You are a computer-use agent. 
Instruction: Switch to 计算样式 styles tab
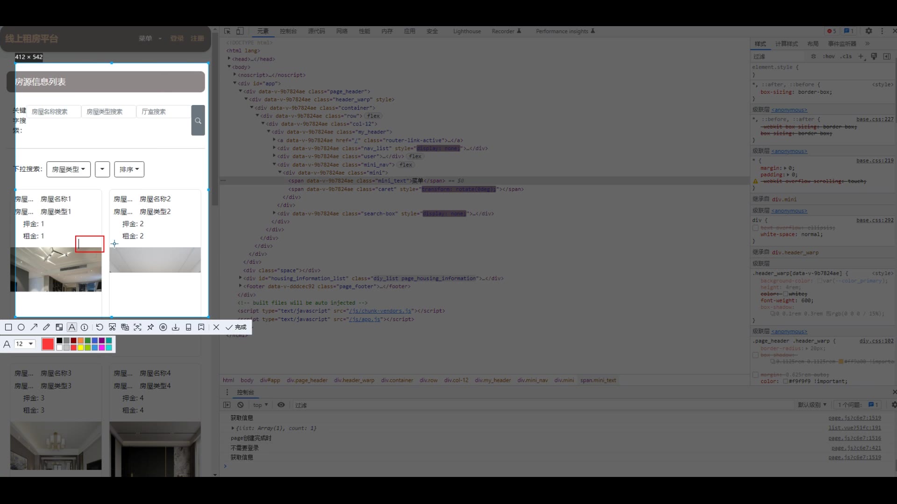point(787,44)
